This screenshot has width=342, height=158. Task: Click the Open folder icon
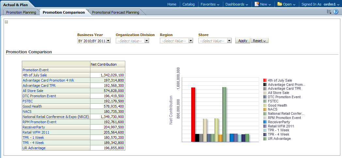(280, 4)
